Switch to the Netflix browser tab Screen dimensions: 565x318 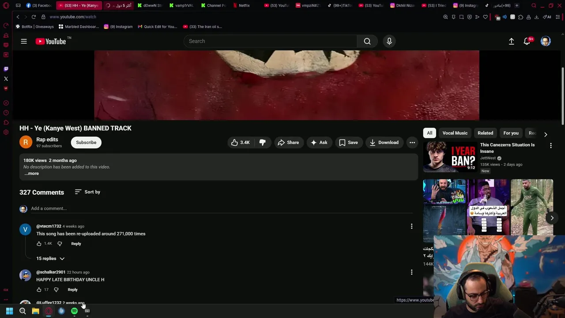(244, 5)
